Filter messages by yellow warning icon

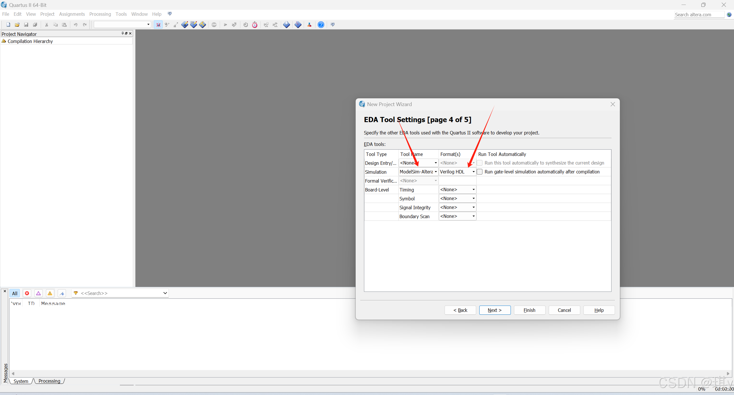tap(50, 293)
